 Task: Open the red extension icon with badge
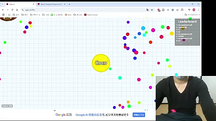(159, 10)
